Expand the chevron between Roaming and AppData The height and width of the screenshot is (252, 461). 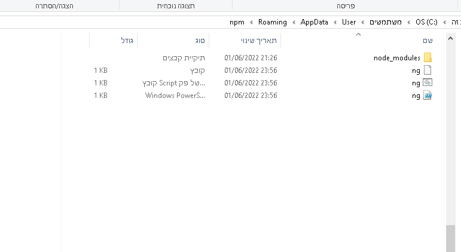point(294,22)
